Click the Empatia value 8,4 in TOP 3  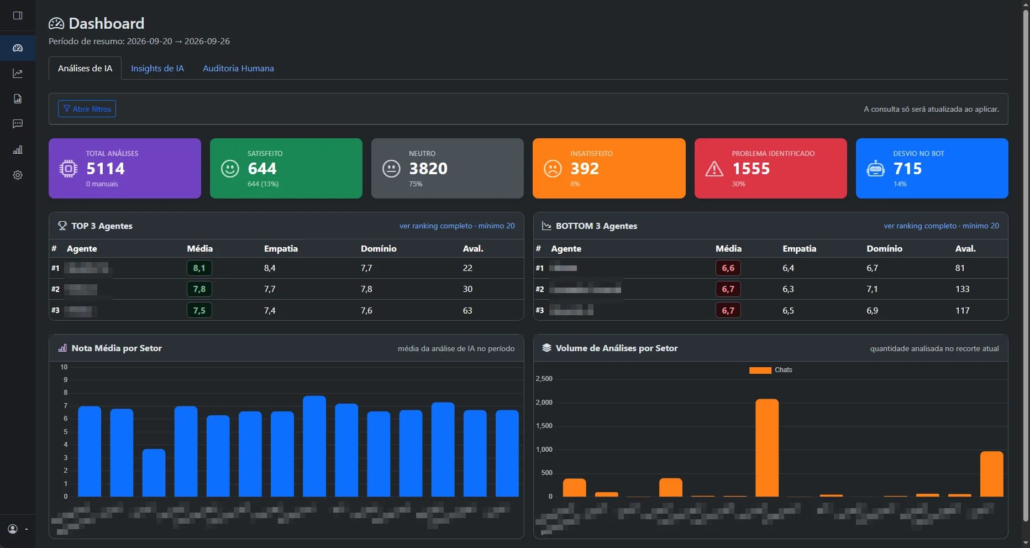click(x=270, y=268)
